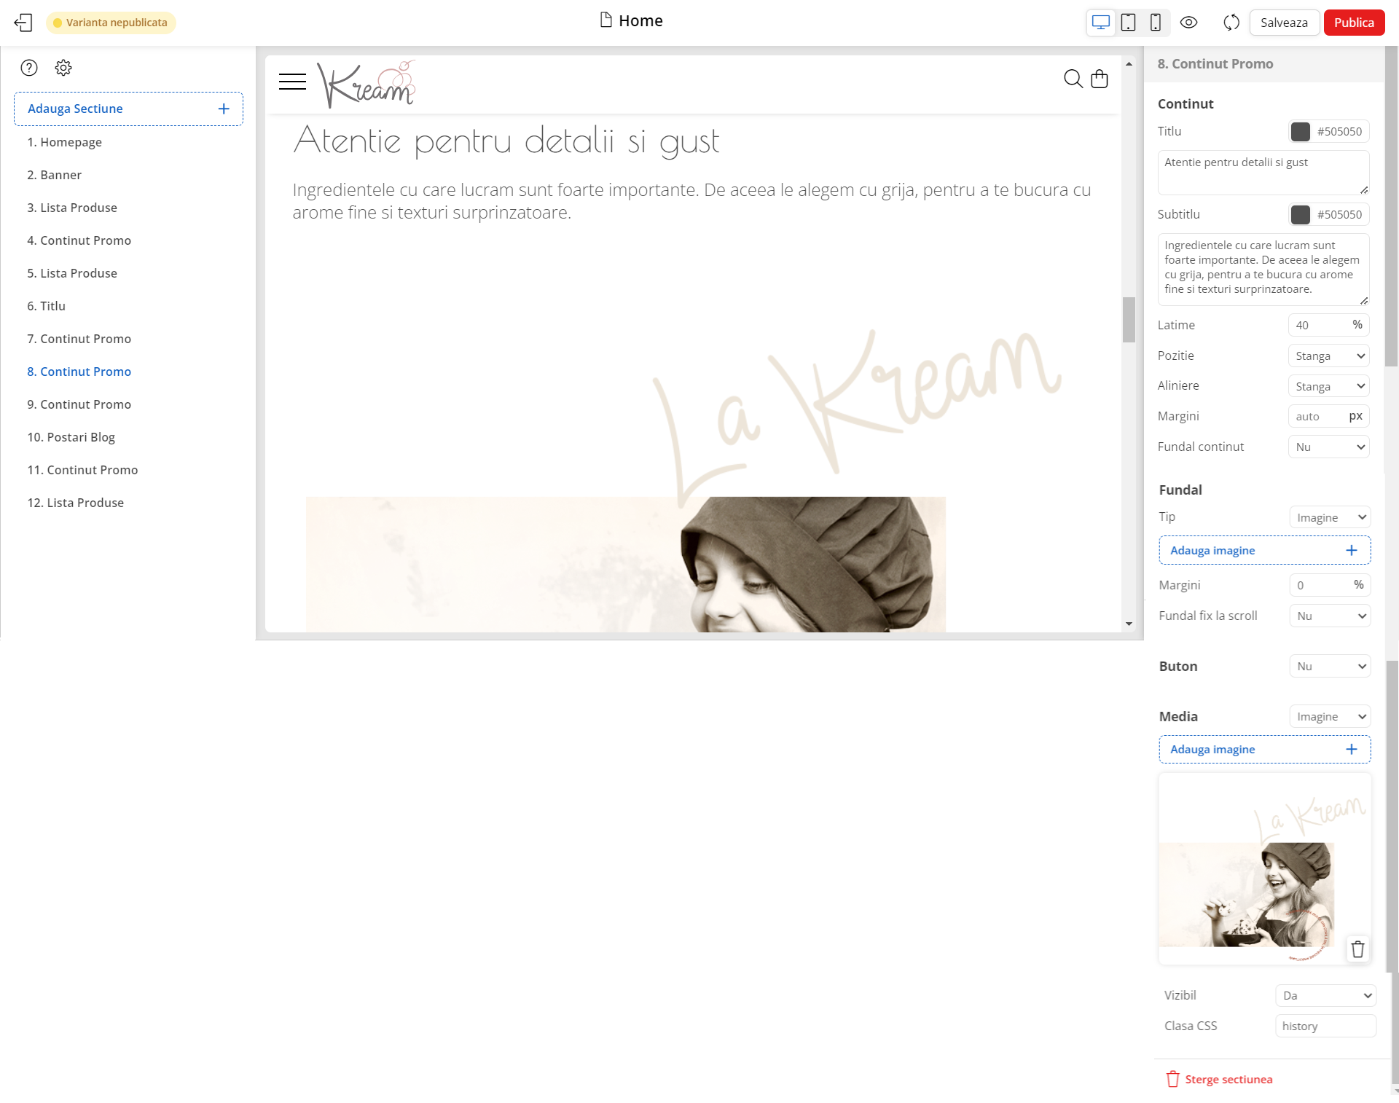The width and height of the screenshot is (1399, 1103).
Task: Click the Clasa CSS input field
Action: [x=1325, y=1026]
